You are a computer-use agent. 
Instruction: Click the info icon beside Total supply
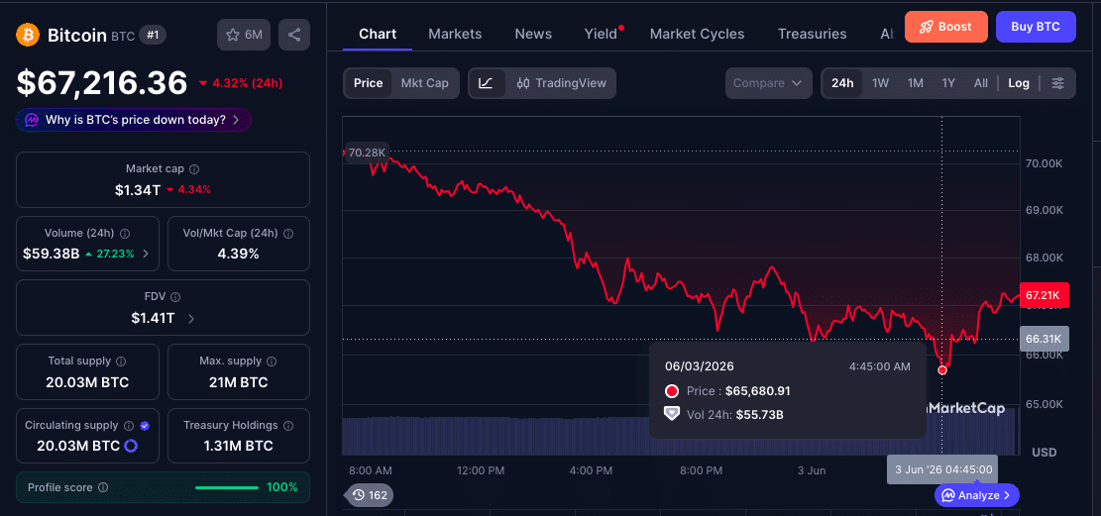coord(121,361)
